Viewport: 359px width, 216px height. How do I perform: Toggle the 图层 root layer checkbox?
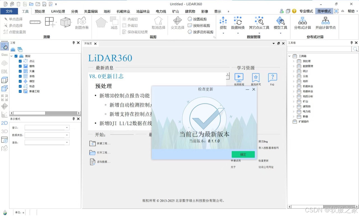coord(16,56)
